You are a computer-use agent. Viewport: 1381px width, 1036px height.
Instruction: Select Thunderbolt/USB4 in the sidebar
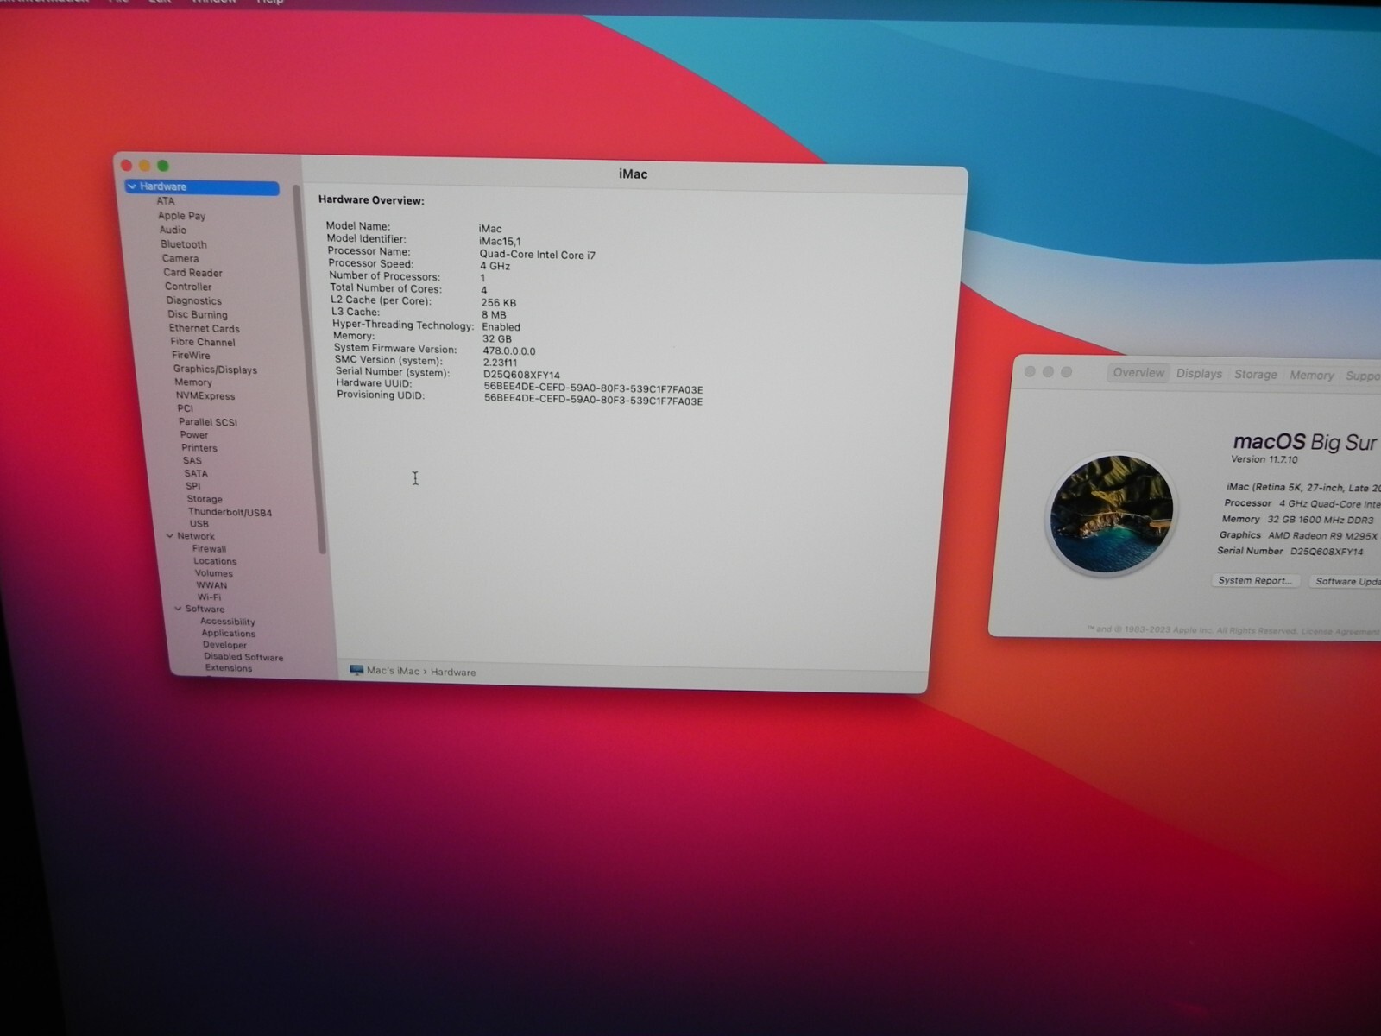tap(230, 512)
